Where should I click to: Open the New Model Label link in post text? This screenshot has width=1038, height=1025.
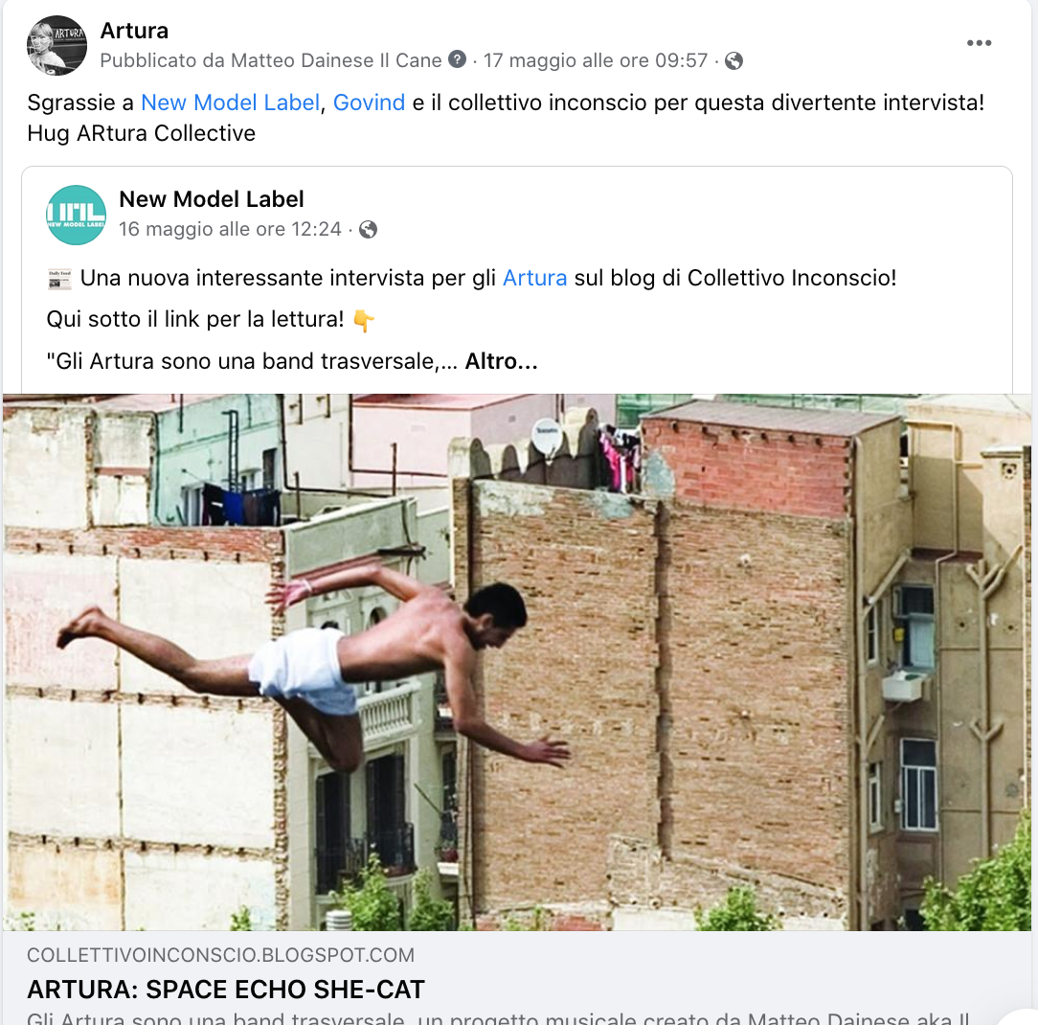231,102
